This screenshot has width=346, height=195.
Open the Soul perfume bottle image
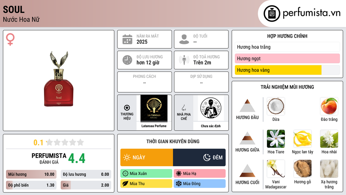click(x=59, y=79)
